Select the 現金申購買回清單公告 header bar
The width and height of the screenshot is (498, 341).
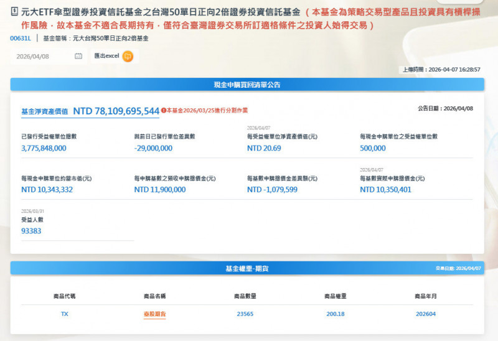pyautogui.click(x=247, y=85)
